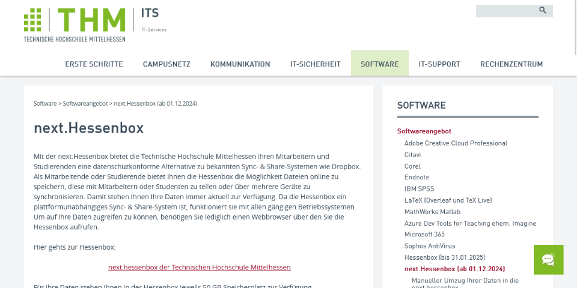Open the IT-Support menu

pyautogui.click(x=439, y=64)
